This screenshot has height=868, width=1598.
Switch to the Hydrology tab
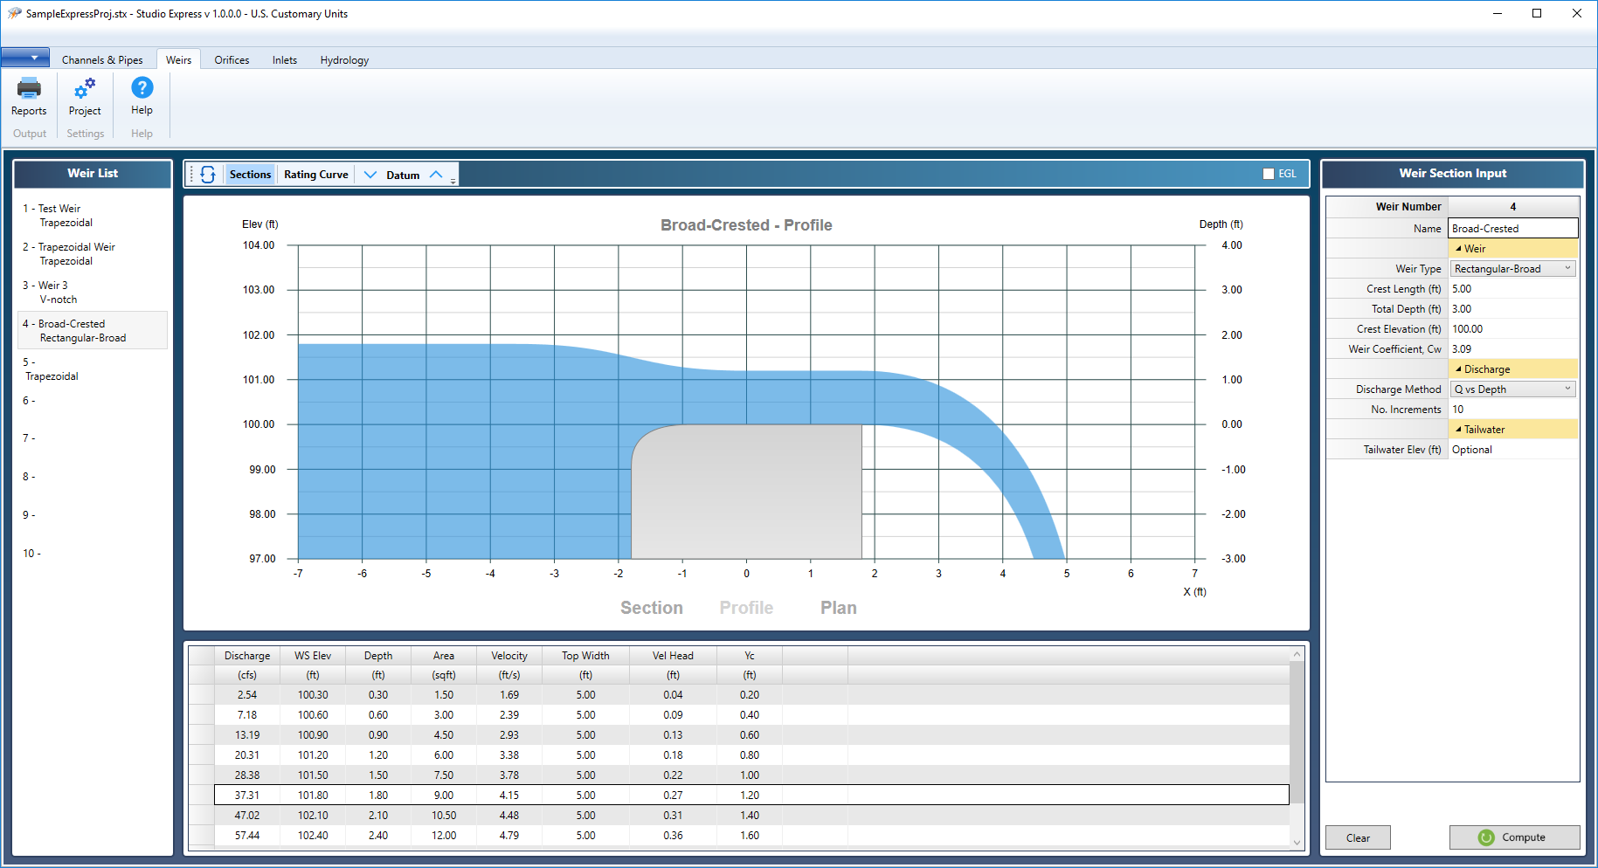[x=343, y=59]
